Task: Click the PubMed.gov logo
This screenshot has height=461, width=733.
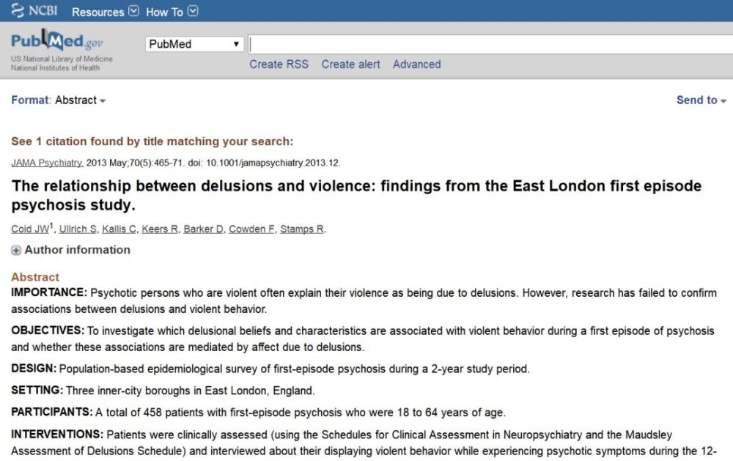Action: click(x=57, y=41)
